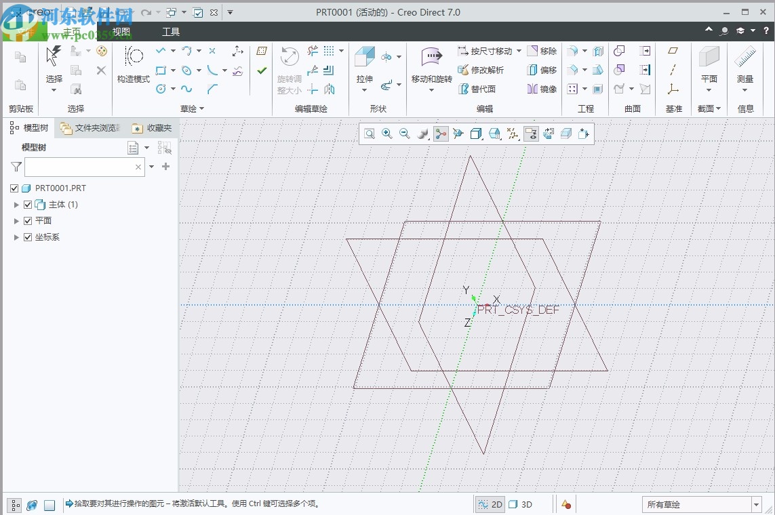This screenshot has width=775, height=515.
Task: Open the 按尺寸移动 dropdown arrow
Action: [x=518, y=50]
